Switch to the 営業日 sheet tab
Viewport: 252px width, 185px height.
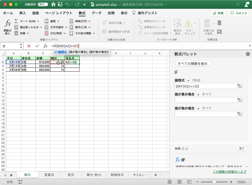[49, 175]
